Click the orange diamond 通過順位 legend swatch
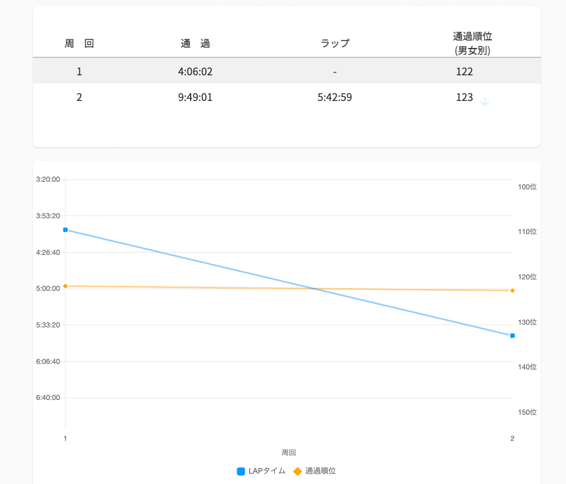Image resolution: width=566 pixels, height=484 pixels. coord(298,471)
